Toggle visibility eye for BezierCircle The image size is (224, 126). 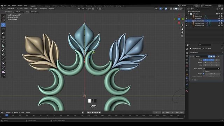point(219,16)
